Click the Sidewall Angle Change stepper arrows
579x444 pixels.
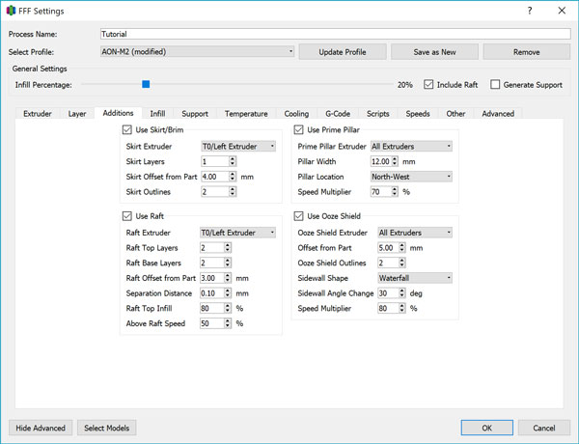402,293
